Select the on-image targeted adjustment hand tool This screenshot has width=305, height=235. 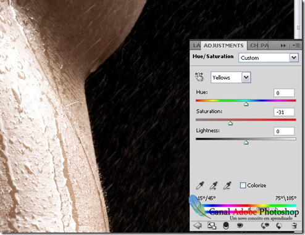[x=199, y=77]
